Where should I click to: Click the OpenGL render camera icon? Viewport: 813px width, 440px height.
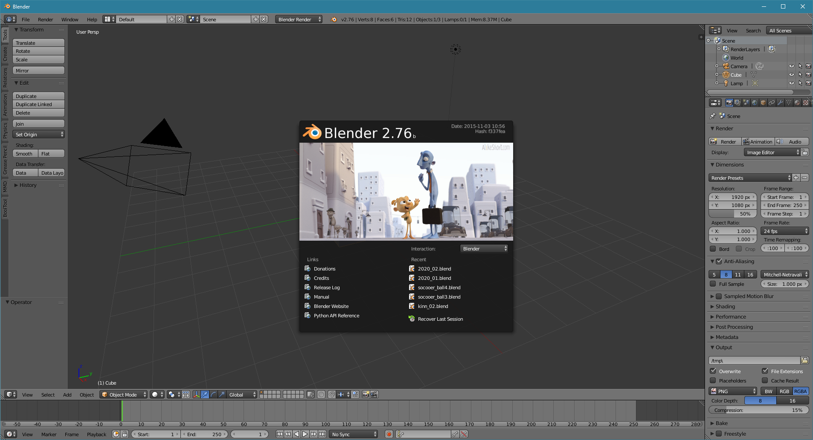pyautogui.click(x=366, y=394)
